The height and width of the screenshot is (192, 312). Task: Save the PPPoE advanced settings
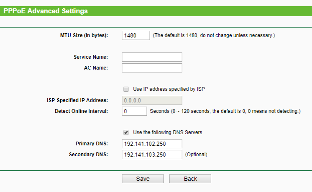(x=143, y=179)
